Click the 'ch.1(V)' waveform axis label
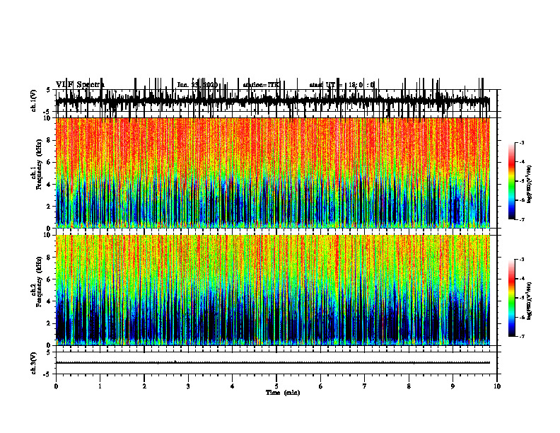 click(34, 100)
